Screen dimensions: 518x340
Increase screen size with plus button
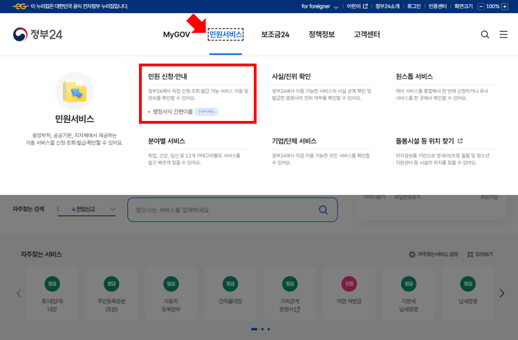point(505,6)
